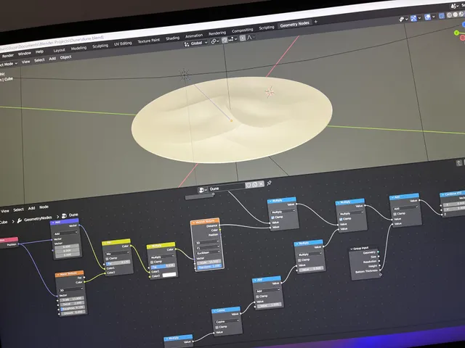Click the green Y axis gizmo ball
The height and width of the screenshot is (348, 465).
point(457,33)
